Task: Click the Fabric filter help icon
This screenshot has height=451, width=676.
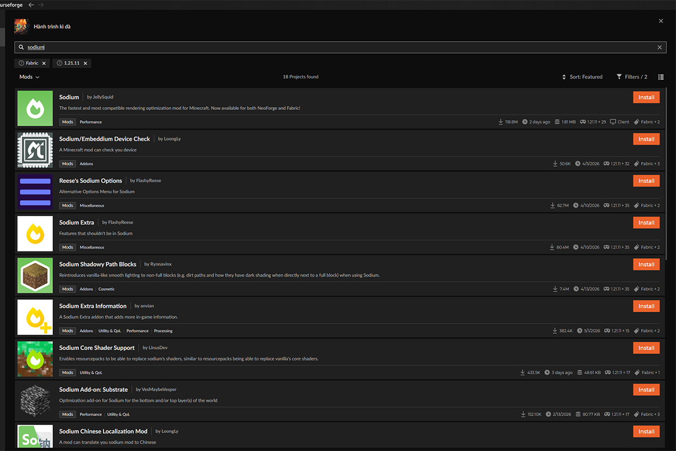Action: tap(21, 63)
